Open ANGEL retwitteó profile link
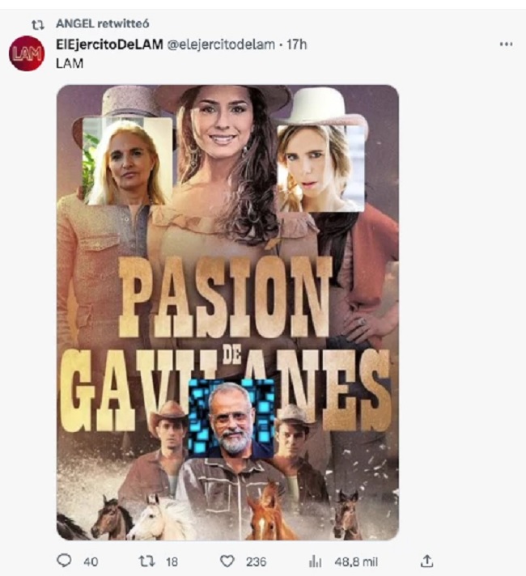This screenshot has height=576, width=526. 102,24
